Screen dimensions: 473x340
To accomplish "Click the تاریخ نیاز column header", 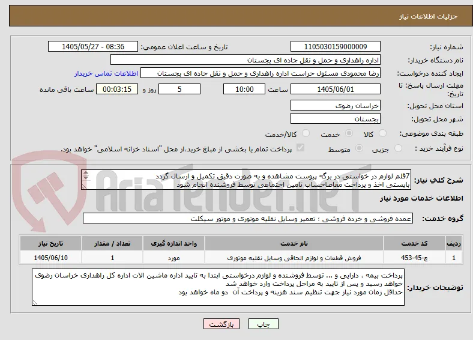I will 50,243.
